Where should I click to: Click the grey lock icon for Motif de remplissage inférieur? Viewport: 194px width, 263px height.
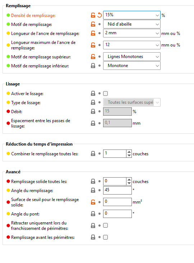[93, 66]
